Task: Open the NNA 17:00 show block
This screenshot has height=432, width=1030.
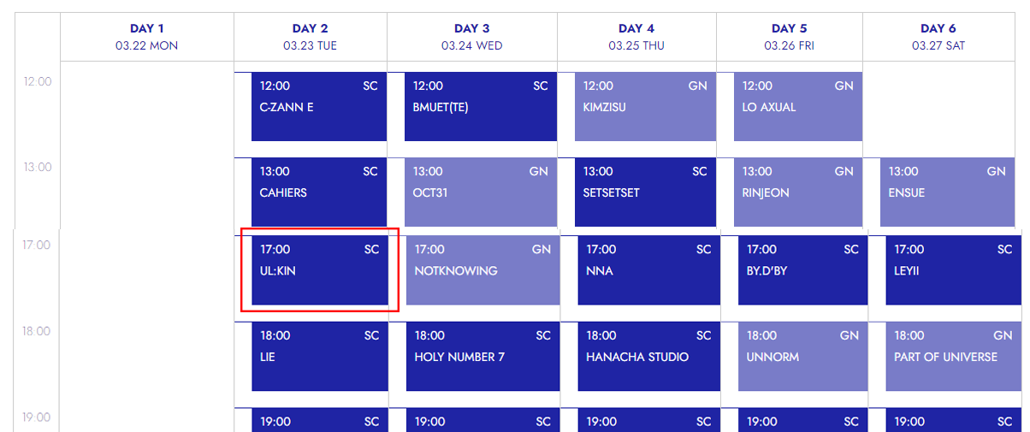Action: (648, 270)
